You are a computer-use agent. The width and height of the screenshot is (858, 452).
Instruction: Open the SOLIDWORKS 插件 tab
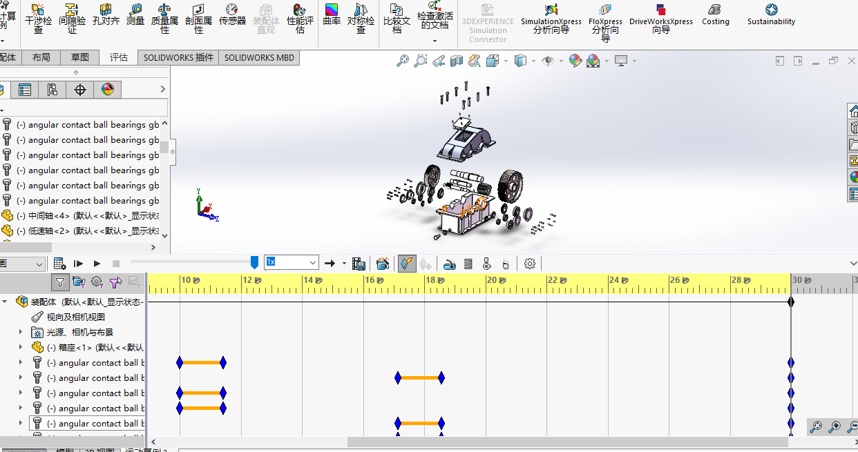point(178,57)
